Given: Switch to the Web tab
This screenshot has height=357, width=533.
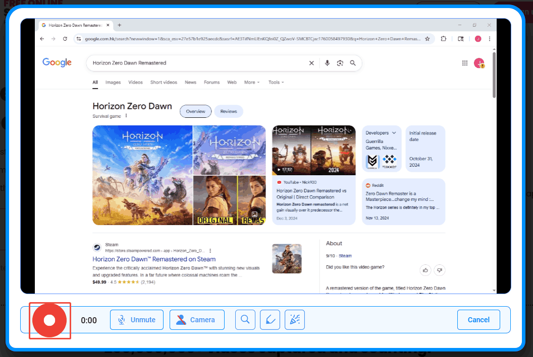Looking at the screenshot, I should click(x=232, y=83).
